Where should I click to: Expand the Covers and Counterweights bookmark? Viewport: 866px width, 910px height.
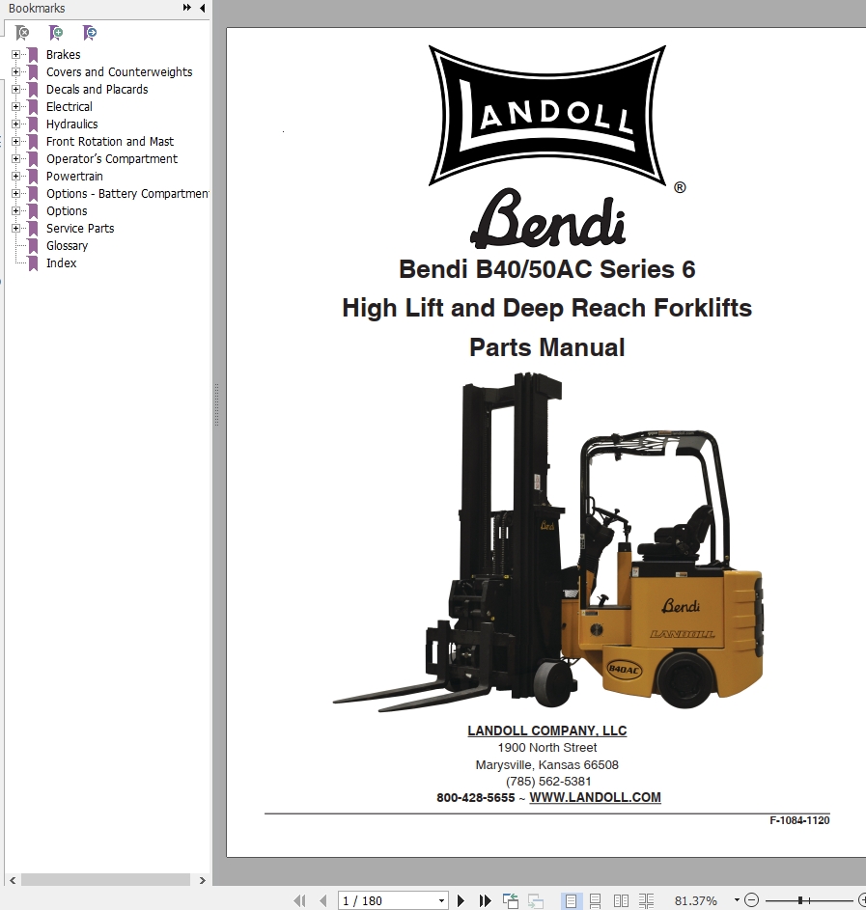(15, 72)
